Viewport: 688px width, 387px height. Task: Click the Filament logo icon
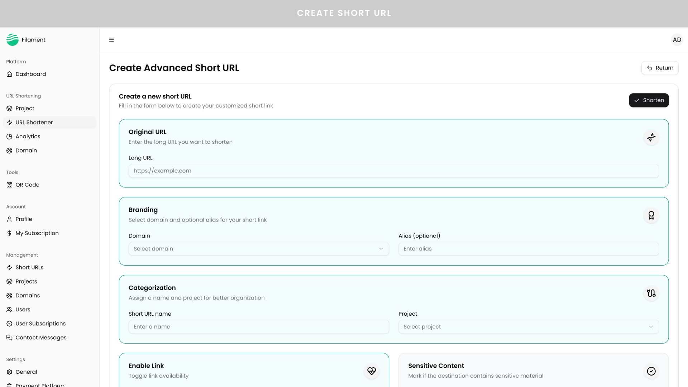tap(13, 40)
